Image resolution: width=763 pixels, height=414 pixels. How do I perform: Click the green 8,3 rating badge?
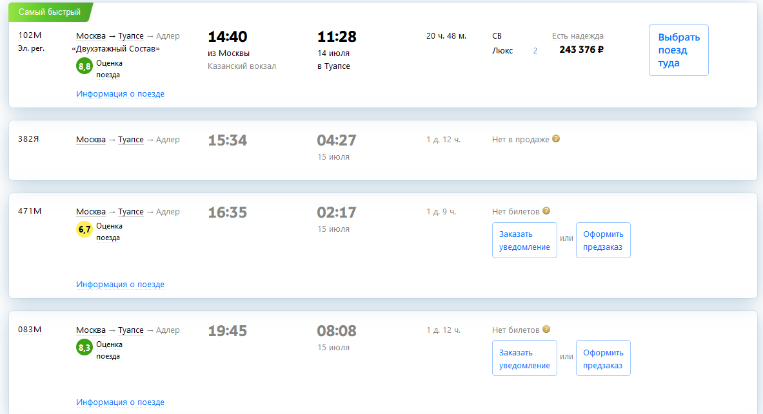coord(84,348)
